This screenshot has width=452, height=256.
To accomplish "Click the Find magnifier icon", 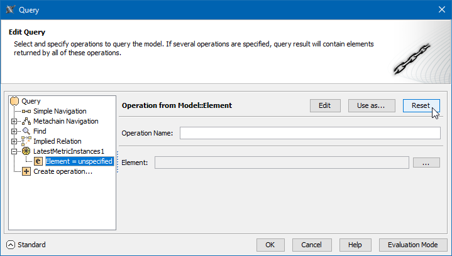I will (x=26, y=131).
